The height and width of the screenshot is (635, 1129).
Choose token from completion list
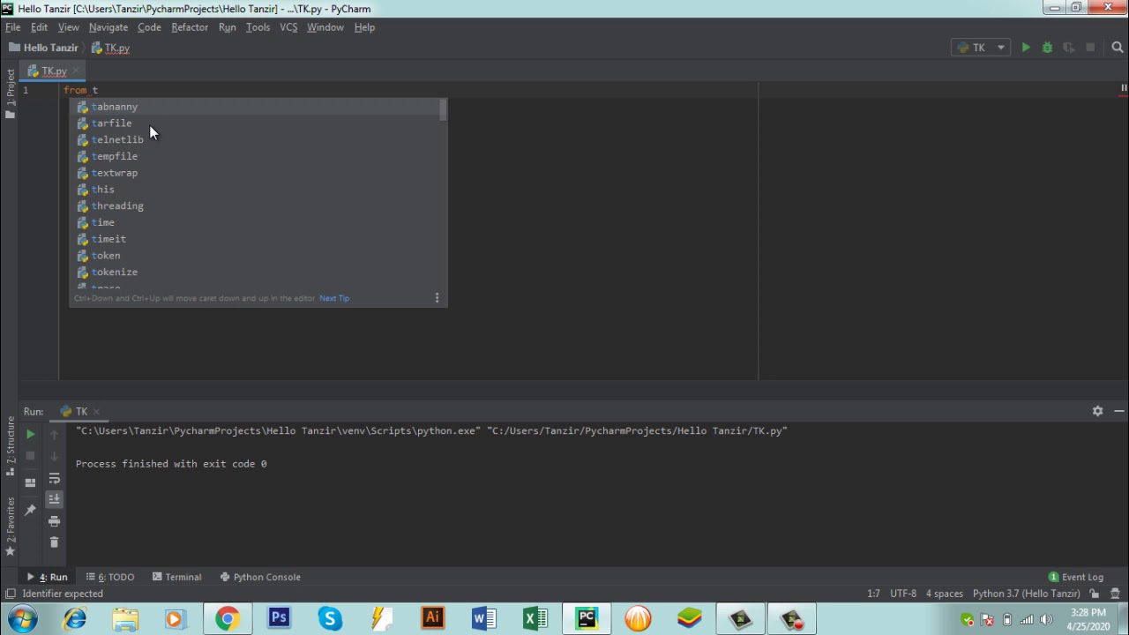point(258,256)
